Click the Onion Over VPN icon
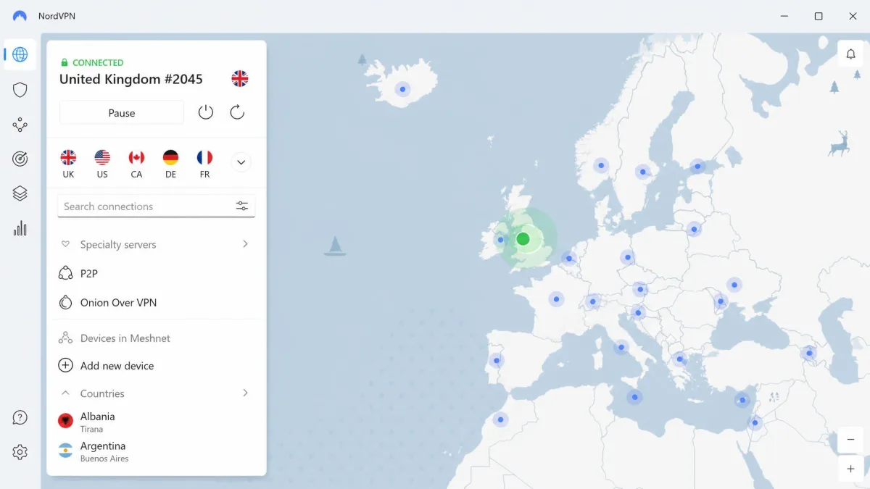This screenshot has width=870, height=489. (x=65, y=302)
